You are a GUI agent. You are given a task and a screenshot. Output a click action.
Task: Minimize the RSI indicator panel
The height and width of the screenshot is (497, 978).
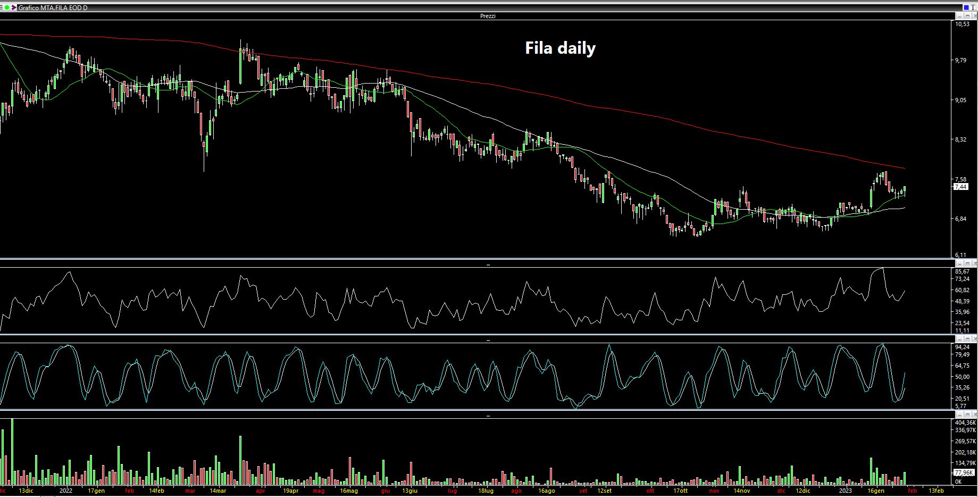(960, 263)
